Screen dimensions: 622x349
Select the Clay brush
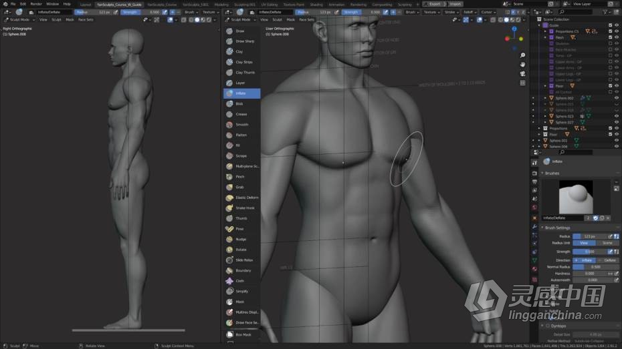point(242,51)
